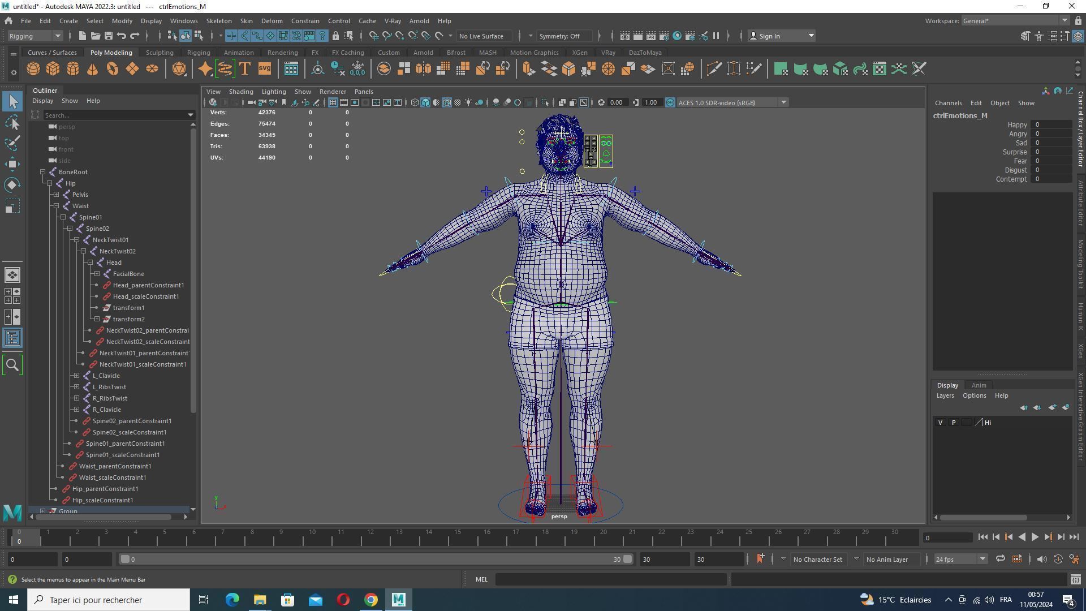Toggle the padlock icon on status line
Viewport: 1086px width, 611px height.
pyautogui.click(x=335, y=36)
